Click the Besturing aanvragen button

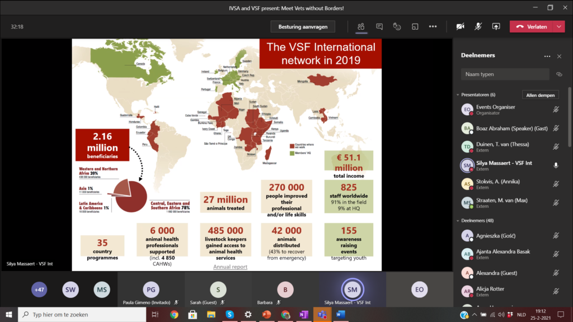pos(303,26)
